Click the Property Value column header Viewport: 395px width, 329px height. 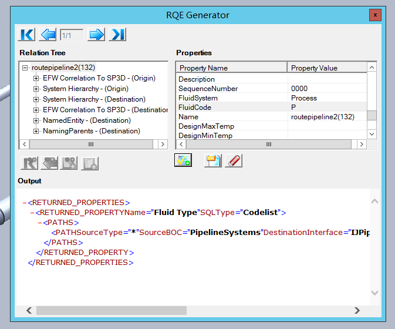328,68
